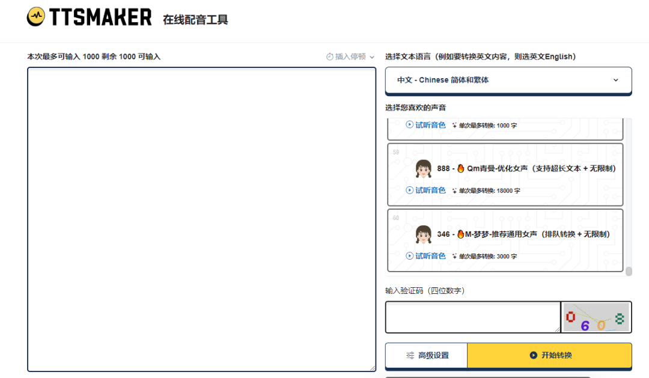Viewport: 649px width, 378px height.
Task: Click 单次最多转换: 3000 字 text
Action: [x=487, y=256]
